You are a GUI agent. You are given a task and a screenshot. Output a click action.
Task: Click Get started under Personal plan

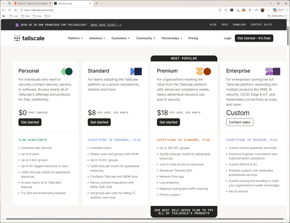pos(30,122)
